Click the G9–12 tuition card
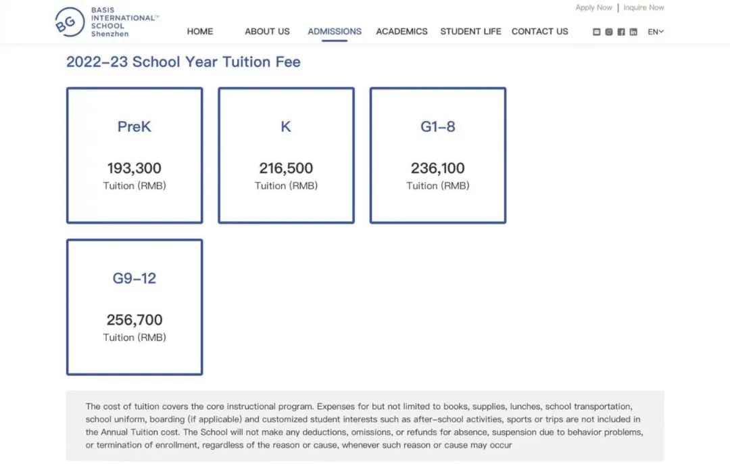730x464 pixels. (x=135, y=307)
